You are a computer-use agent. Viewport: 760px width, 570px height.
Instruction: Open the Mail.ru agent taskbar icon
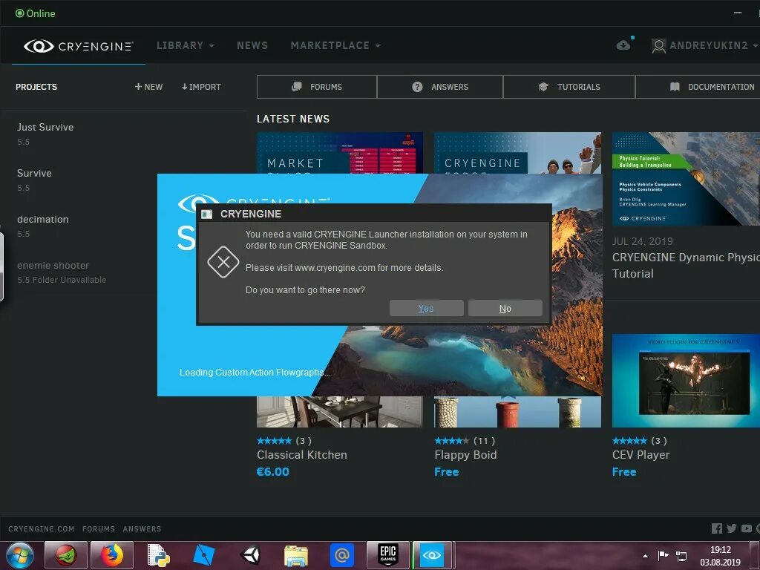(x=341, y=555)
